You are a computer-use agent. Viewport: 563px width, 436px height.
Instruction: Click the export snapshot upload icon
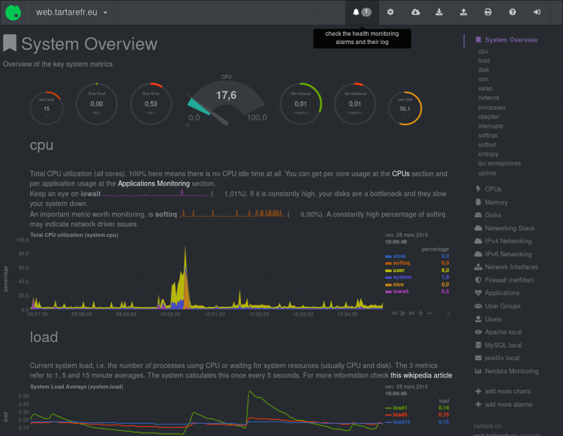463,12
